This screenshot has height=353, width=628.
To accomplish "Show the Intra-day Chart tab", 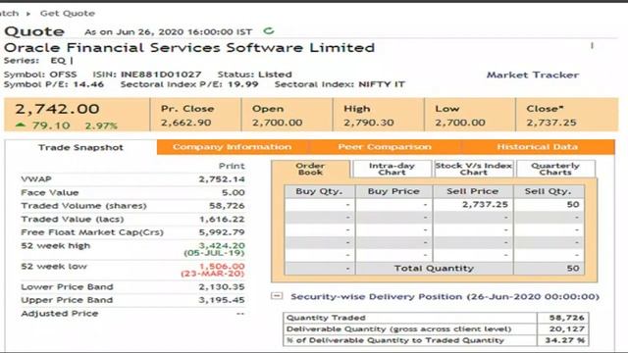I will [392, 169].
